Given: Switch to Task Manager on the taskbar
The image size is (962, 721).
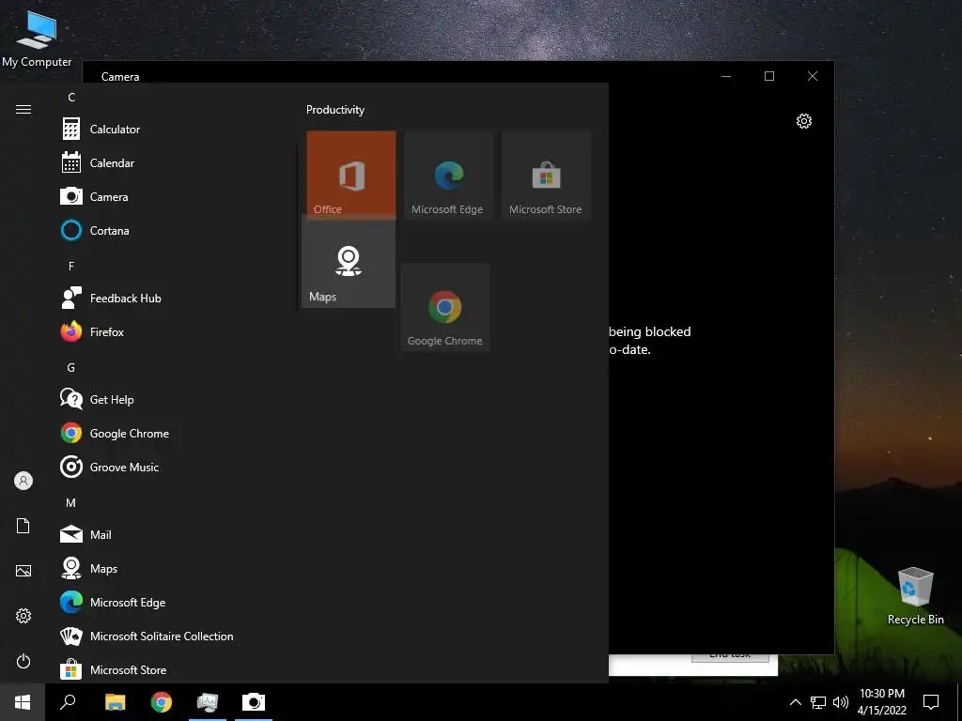Looking at the screenshot, I should point(208,702).
